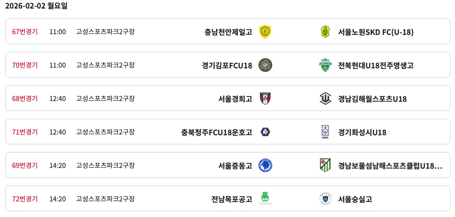Select the 경기화성시U18 team name text
This screenshot has height=217, width=455.
point(363,132)
